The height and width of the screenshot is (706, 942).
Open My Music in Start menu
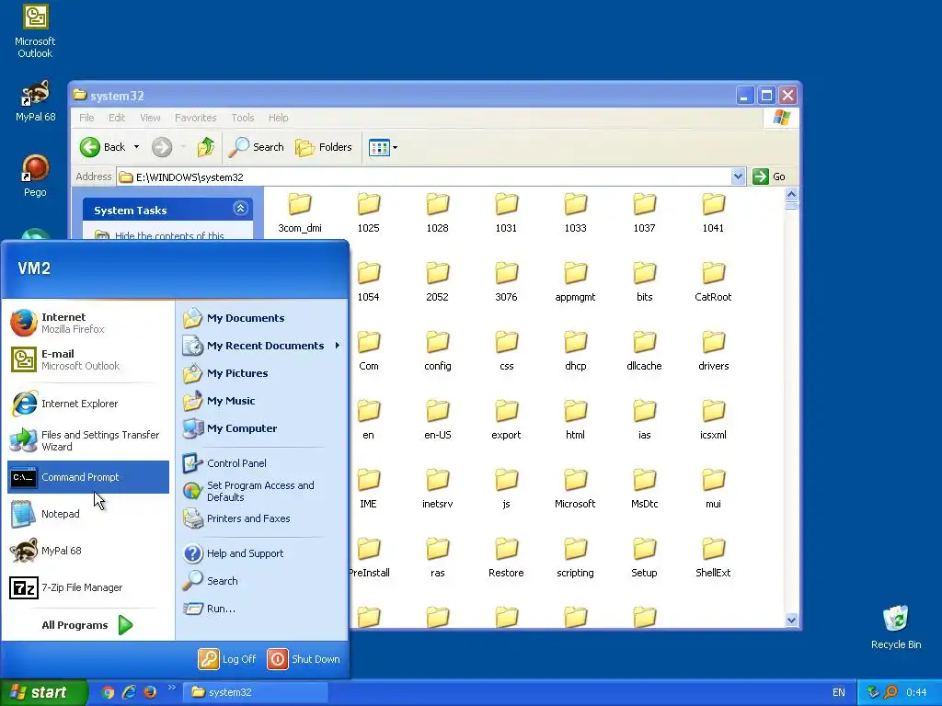click(x=262, y=401)
